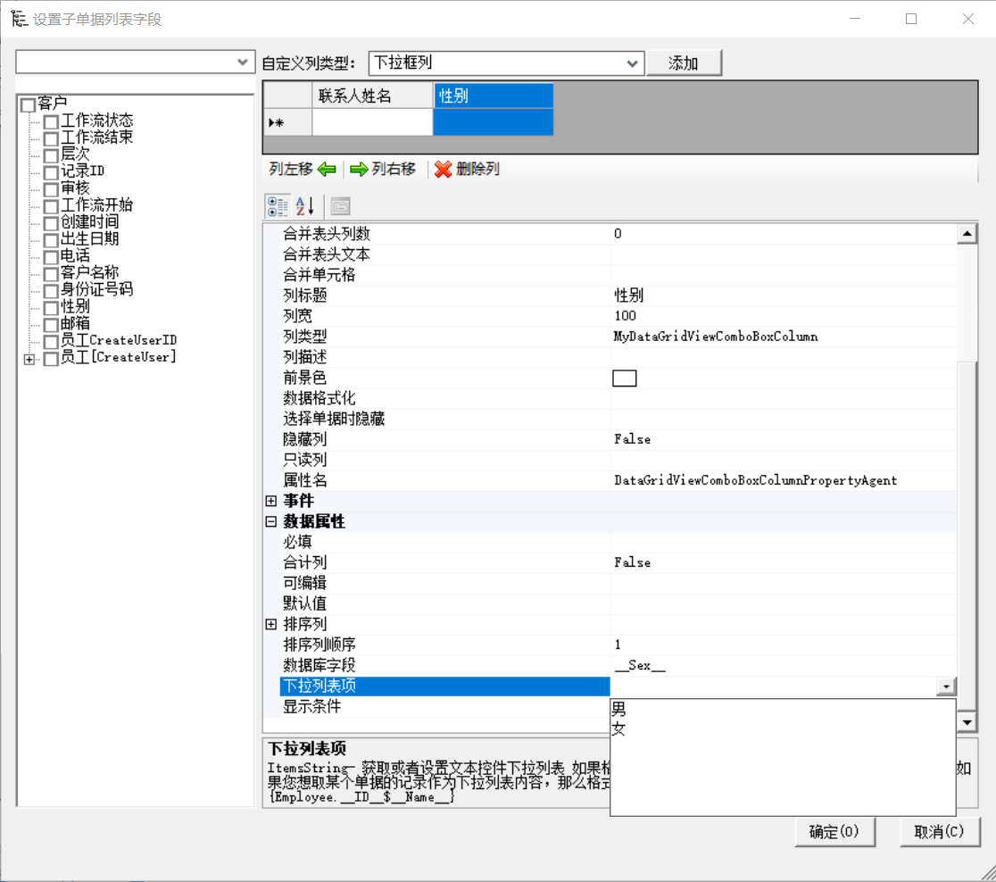
Task: Click the window title bar app icon
Action: point(19,19)
